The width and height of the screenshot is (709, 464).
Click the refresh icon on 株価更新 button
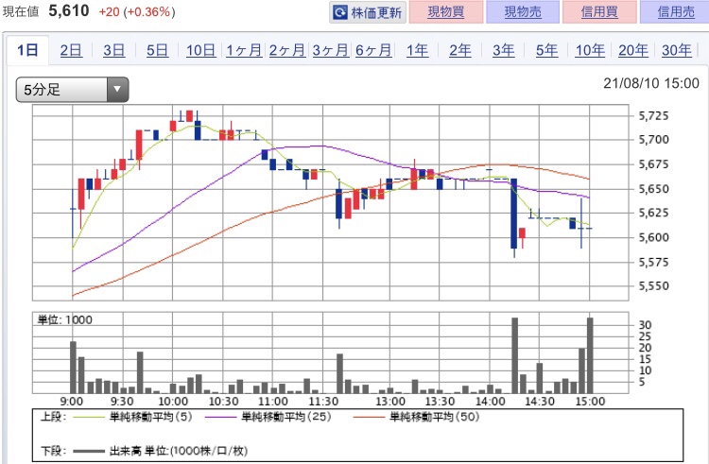click(340, 12)
